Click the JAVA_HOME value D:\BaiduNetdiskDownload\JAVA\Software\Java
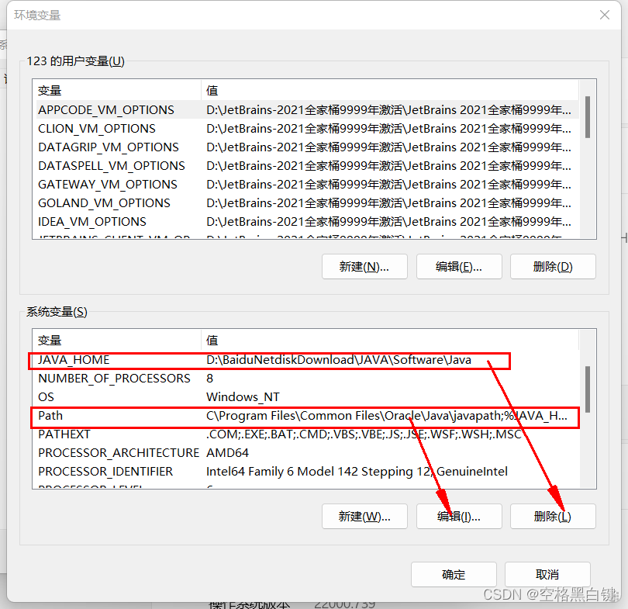The height and width of the screenshot is (609, 628). (x=339, y=360)
